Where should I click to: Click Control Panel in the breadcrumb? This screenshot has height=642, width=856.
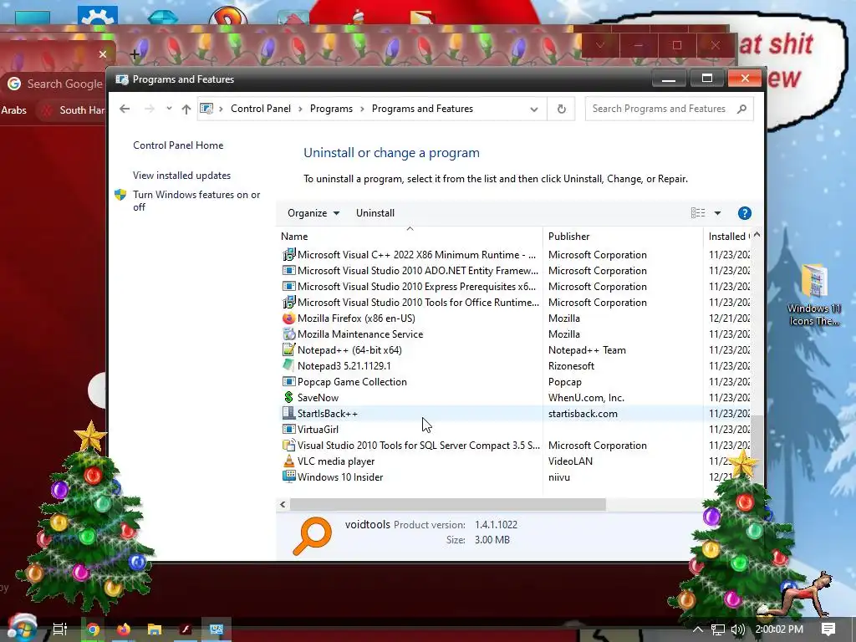point(261,109)
